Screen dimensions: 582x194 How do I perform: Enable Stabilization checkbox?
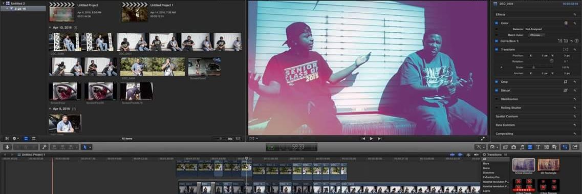(497, 99)
